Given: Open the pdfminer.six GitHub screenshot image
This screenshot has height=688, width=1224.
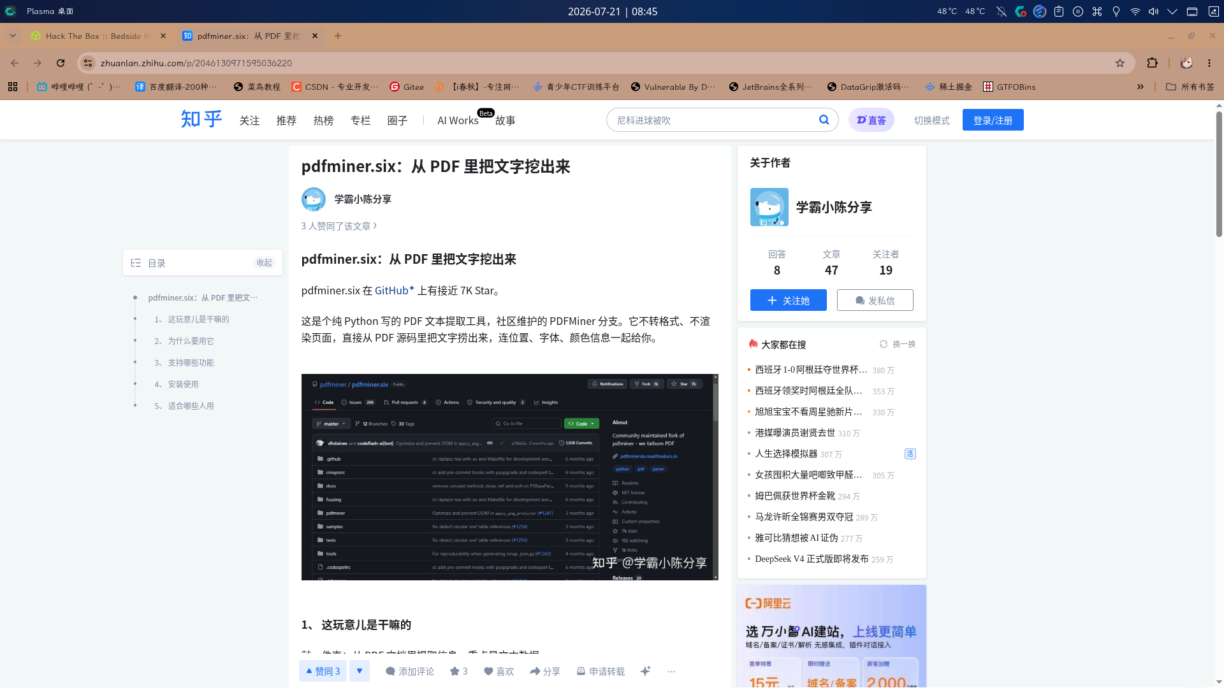Looking at the screenshot, I should pyautogui.click(x=509, y=477).
